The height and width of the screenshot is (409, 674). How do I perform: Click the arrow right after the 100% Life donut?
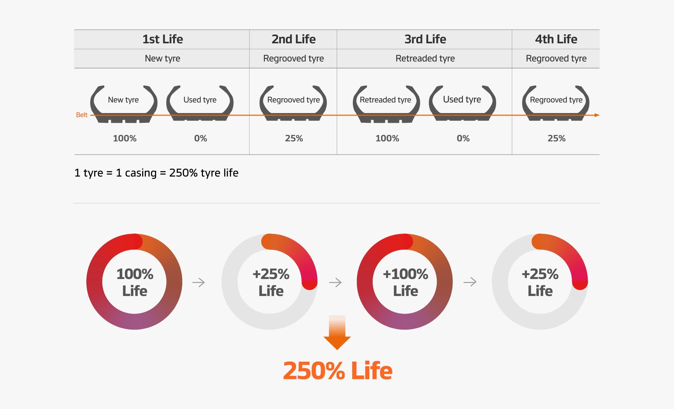199,283
